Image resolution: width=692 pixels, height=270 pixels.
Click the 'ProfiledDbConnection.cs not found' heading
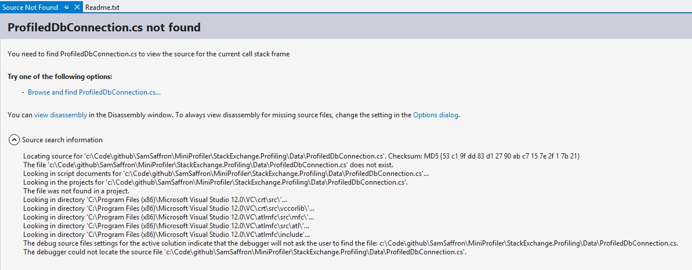[104, 27]
